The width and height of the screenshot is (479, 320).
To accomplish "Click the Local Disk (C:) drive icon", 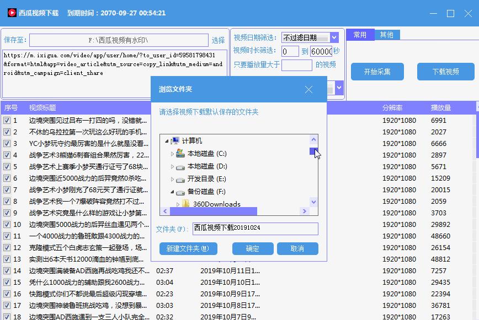I will click(x=180, y=153).
